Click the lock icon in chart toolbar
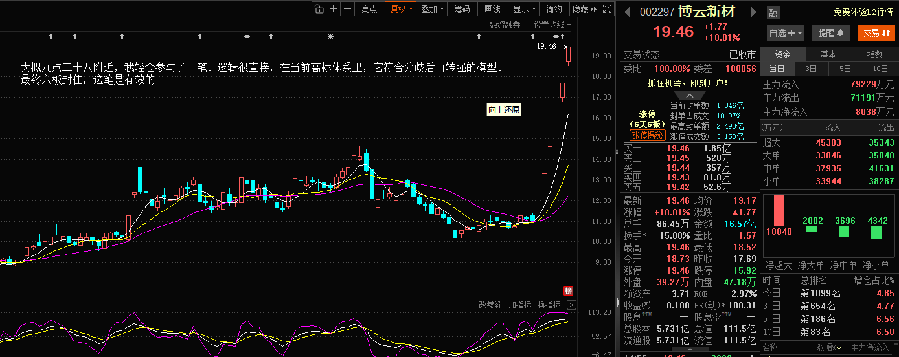This screenshot has height=357, width=899. [319, 8]
